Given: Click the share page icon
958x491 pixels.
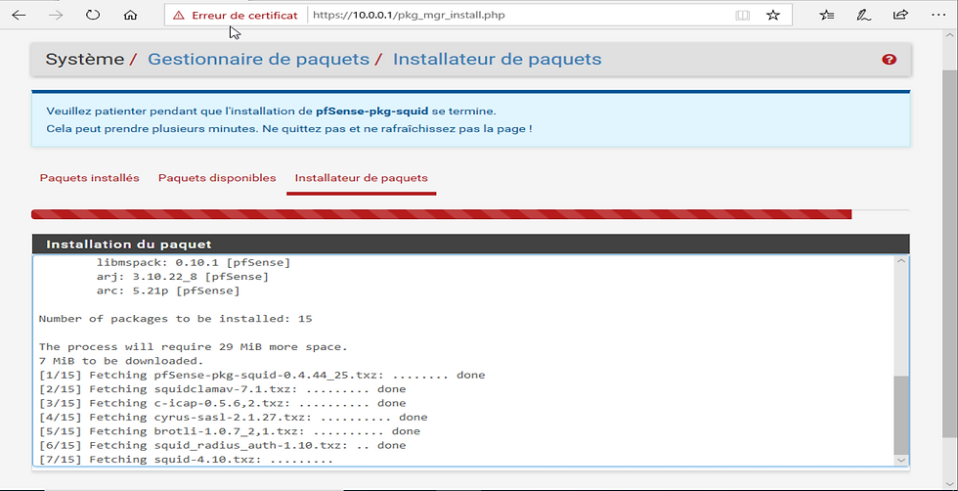Looking at the screenshot, I should coord(900,16).
